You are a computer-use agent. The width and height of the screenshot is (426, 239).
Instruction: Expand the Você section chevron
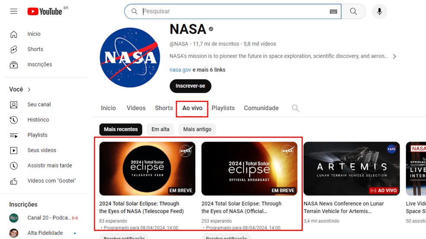tap(29, 90)
